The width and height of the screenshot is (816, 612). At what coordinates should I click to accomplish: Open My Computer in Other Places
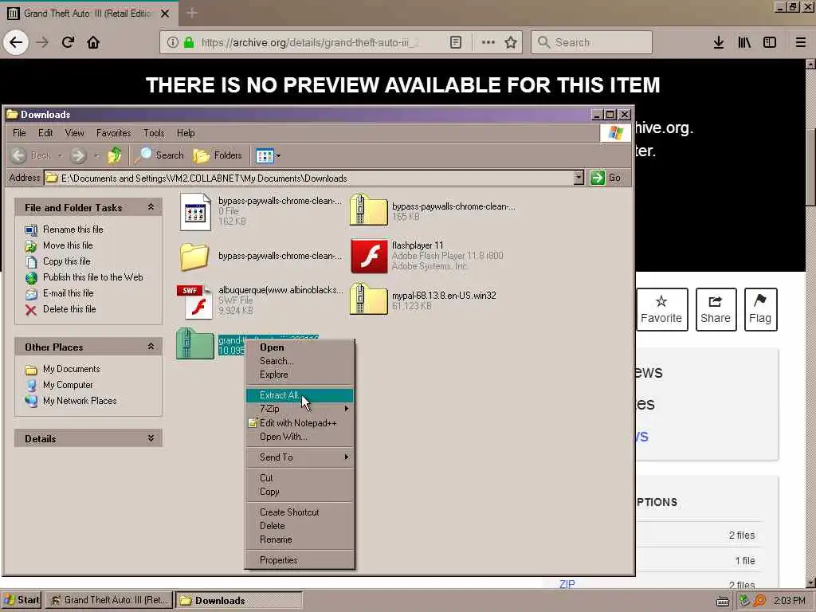(68, 385)
